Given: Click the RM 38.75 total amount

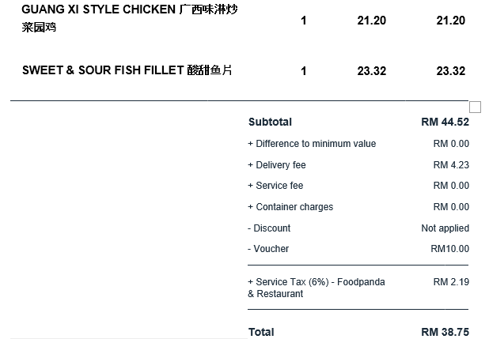Looking at the screenshot, I should tap(445, 332).
